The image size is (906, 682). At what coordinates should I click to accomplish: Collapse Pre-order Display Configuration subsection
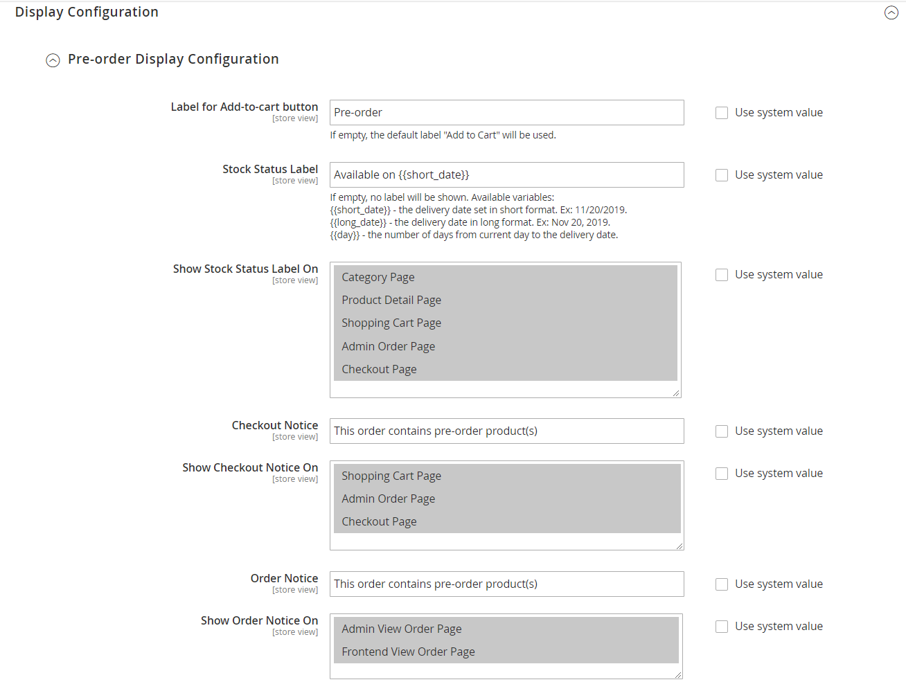coord(53,60)
